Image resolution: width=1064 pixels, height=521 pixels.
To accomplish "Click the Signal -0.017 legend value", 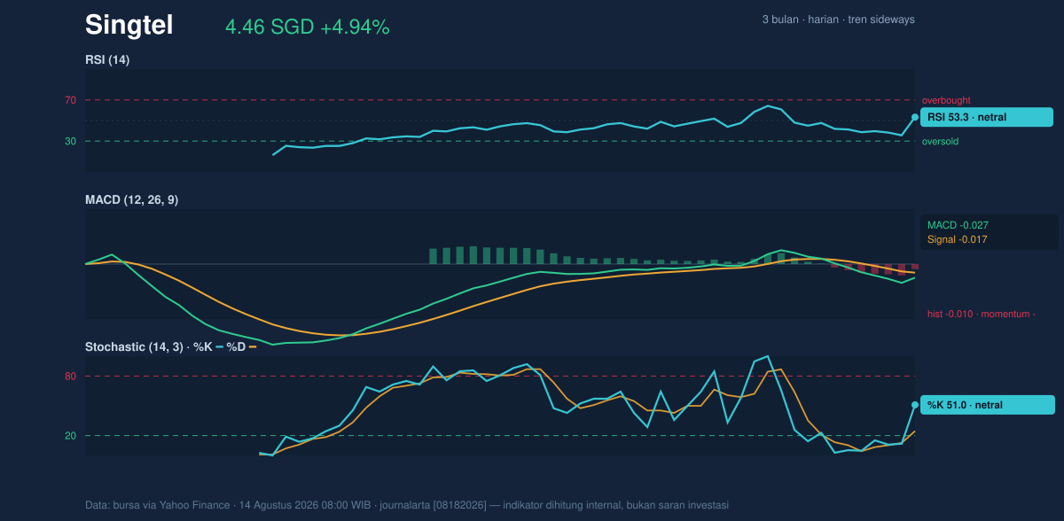I will (958, 239).
